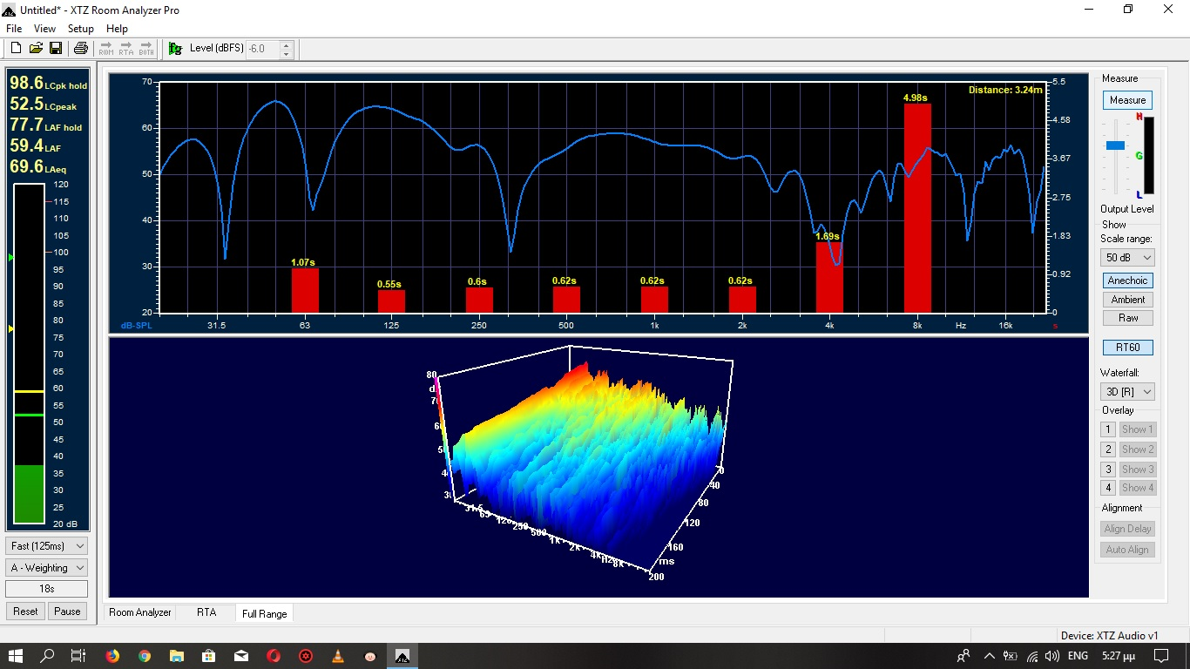Image resolution: width=1190 pixels, height=669 pixels.
Task: Open Task View on the taskbar
Action: (78, 656)
